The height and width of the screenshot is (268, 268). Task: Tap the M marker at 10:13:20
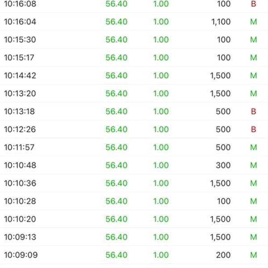point(253,93)
